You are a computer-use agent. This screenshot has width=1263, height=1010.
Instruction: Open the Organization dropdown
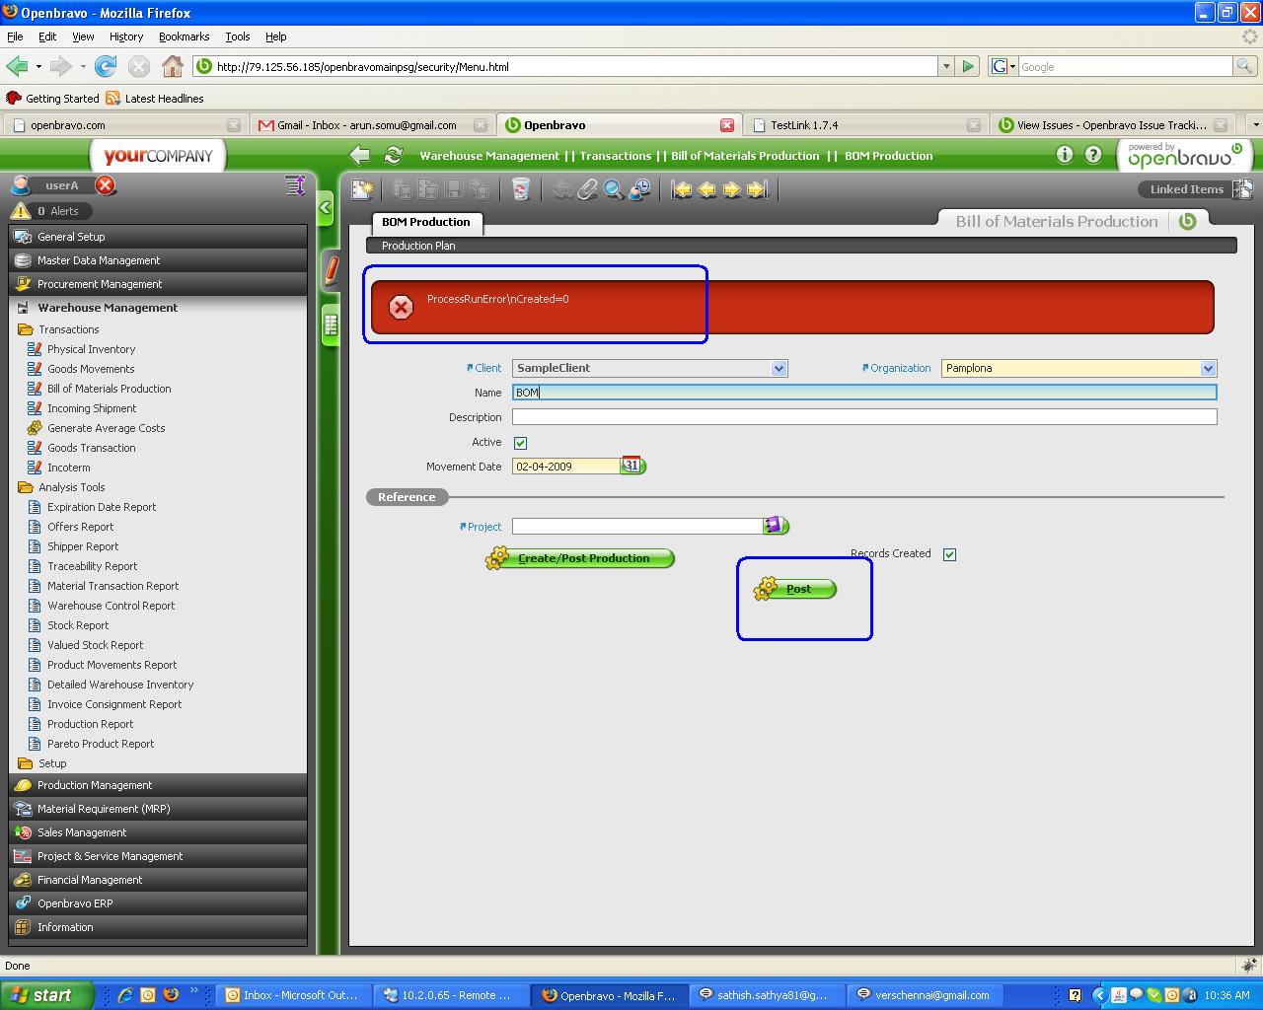1208,368
